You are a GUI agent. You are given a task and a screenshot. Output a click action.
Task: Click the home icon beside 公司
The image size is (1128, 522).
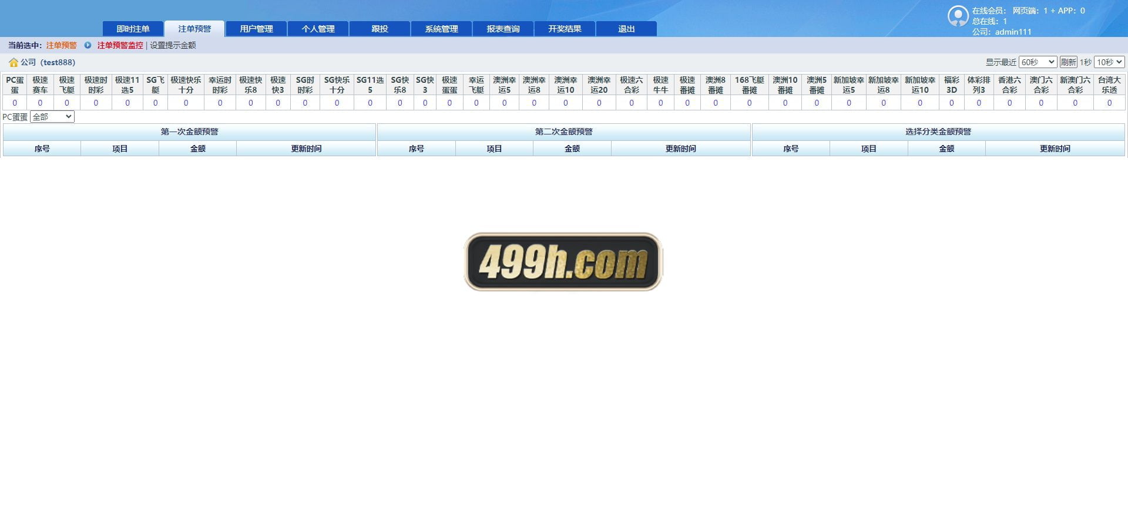pyautogui.click(x=13, y=62)
